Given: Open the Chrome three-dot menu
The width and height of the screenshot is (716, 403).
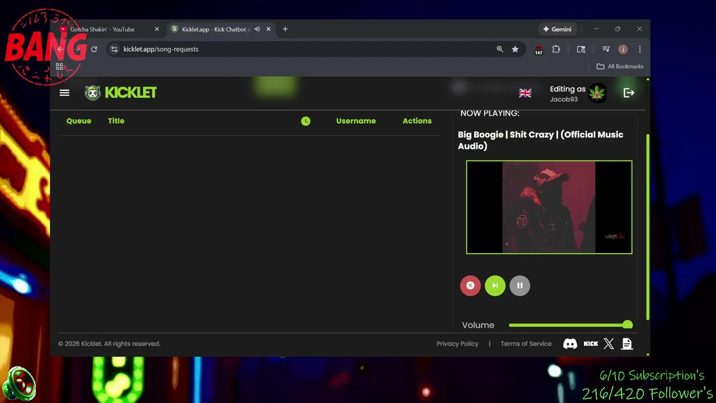Looking at the screenshot, I should pos(640,49).
